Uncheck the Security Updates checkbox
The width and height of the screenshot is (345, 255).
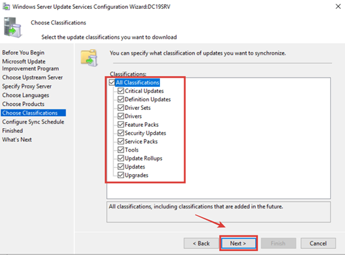pyautogui.click(x=121, y=133)
